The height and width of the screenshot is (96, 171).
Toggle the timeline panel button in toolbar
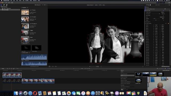pyautogui.click(x=161, y=2)
